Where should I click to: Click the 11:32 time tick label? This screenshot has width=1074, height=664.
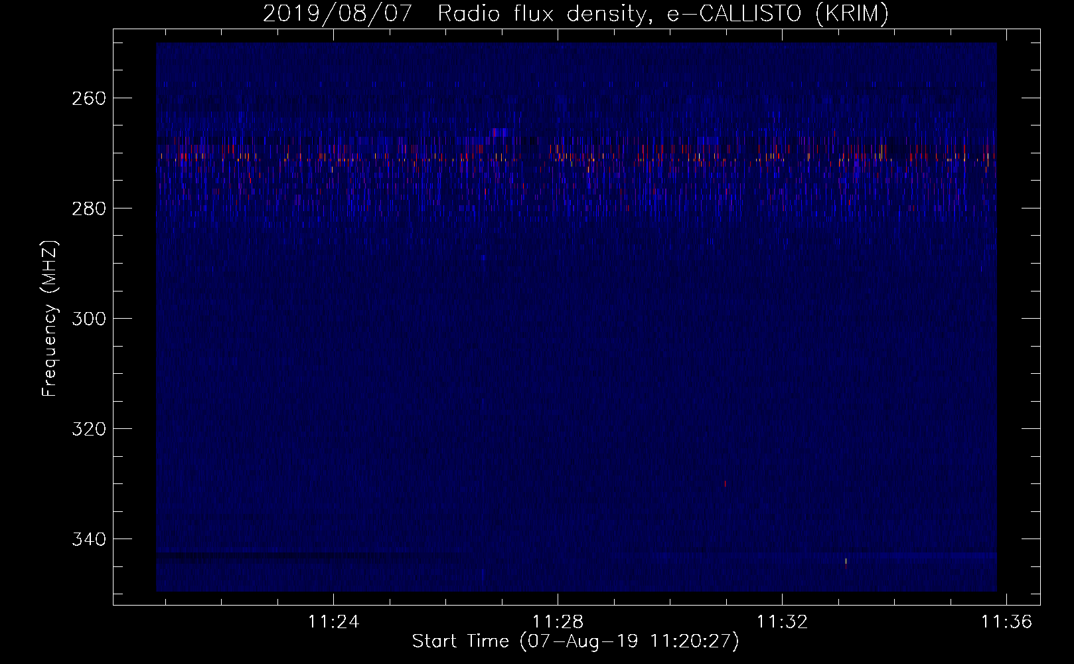(x=783, y=622)
